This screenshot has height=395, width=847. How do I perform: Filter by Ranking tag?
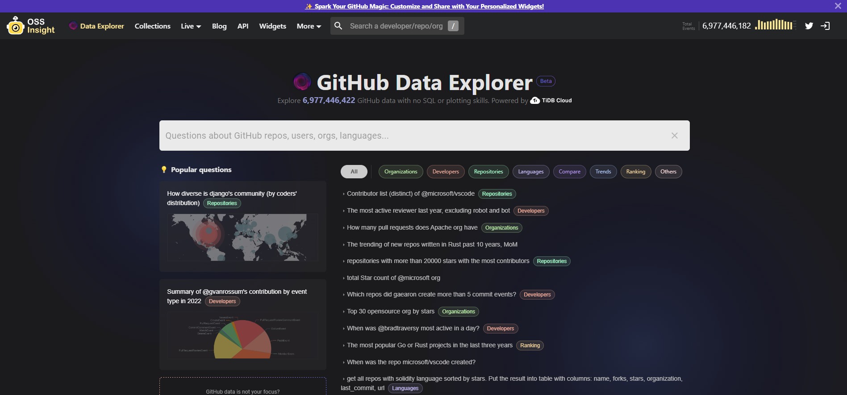click(636, 172)
